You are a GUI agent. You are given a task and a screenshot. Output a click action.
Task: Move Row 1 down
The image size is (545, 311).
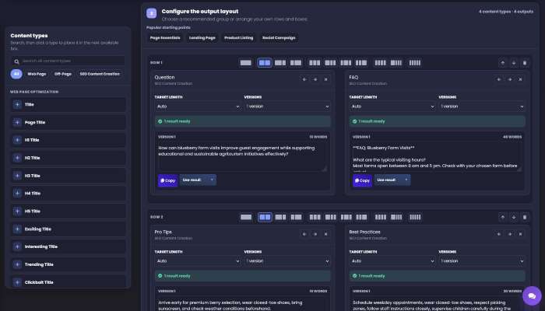pos(514,63)
